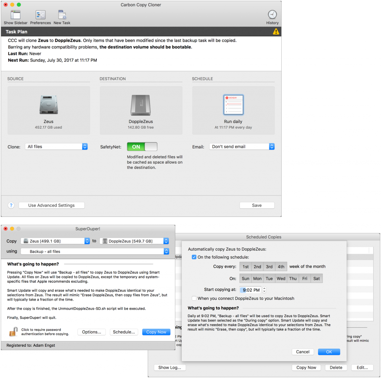Image resolution: width=381 pixels, height=378 pixels.
Task: Toggle the 2nd week of the month
Action: pyautogui.click(x=257, y=266)
